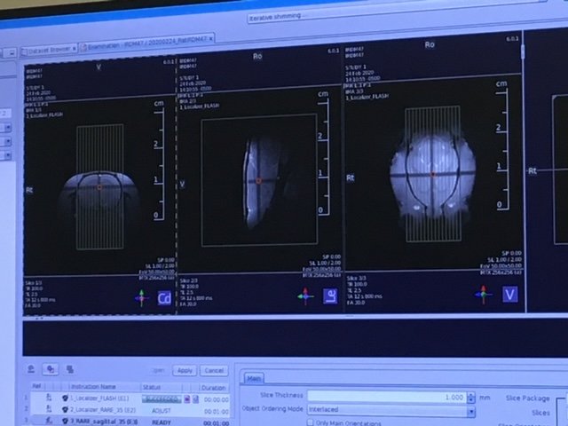Click the Instruction Name column header
This screenshot has height=426, width=568.
[93, 387]
